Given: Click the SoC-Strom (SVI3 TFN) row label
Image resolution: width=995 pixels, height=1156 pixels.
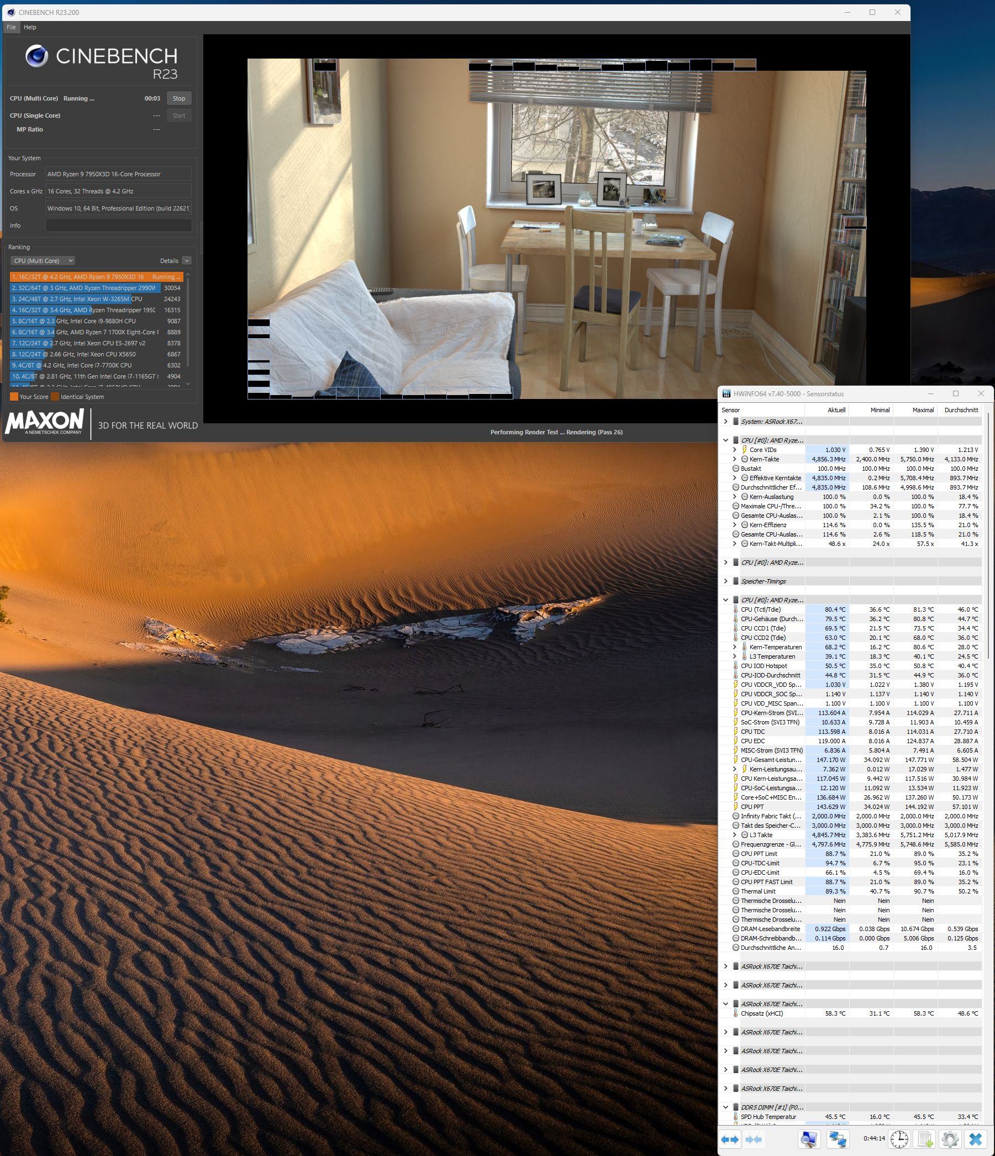Looking at the screenshot, I should coord(770,722).
